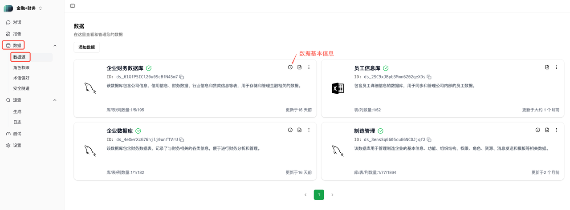Click the 添加数据 button
Image resolution: width=570 pixels, height=210 pixels.
coord(87,47)
